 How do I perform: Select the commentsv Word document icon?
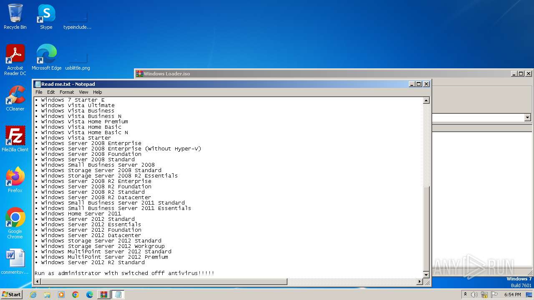pyautogui.click(x=15, y=262)
